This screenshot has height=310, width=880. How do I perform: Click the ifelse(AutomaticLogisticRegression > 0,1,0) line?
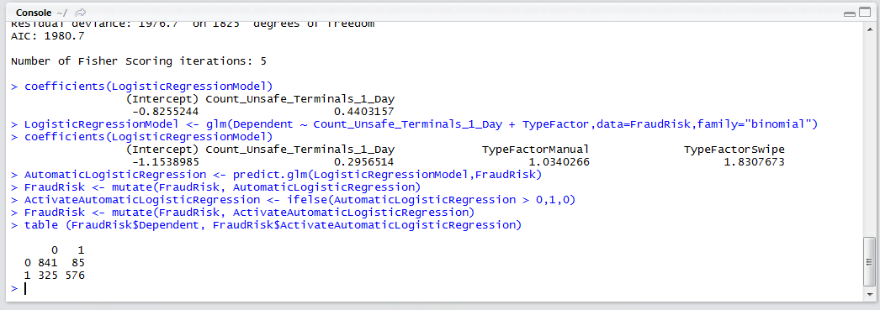[300, 200]
